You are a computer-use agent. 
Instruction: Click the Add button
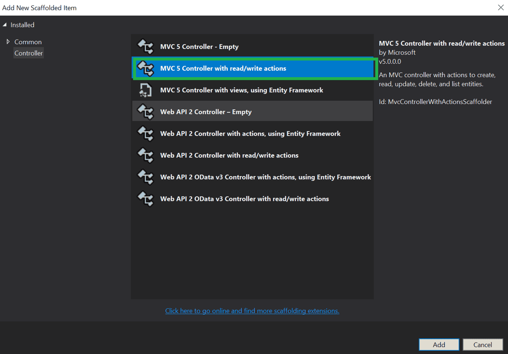(439, 344)
